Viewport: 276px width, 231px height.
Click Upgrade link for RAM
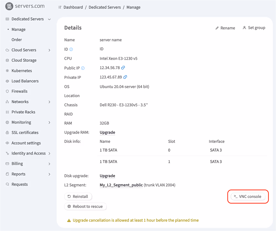107,133
